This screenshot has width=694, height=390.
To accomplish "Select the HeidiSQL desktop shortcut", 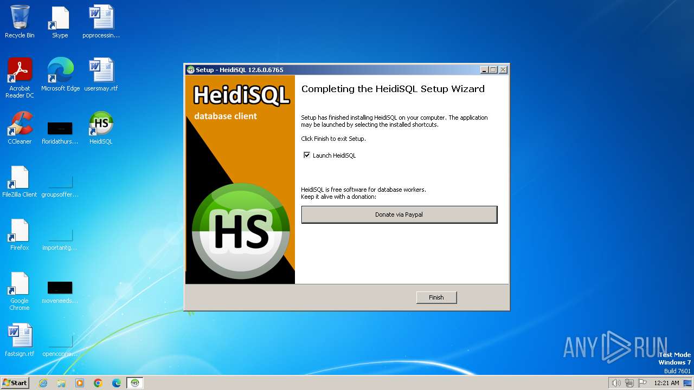I will [x=101, y=128].
